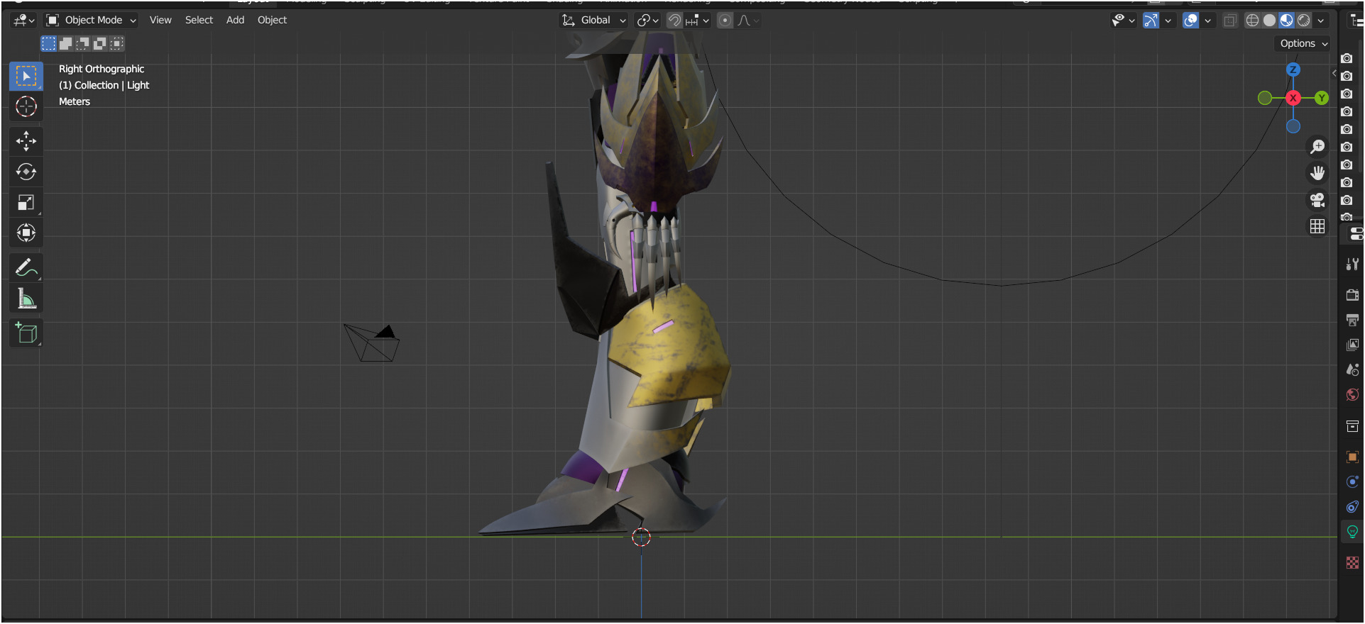
Task: Open the Object Constraints properties tab
Action: (1352, 507)
